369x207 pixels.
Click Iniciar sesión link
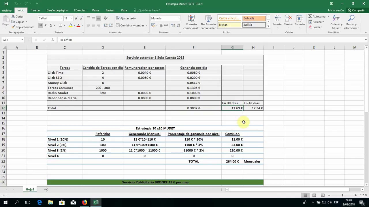[x=336, y=10]
